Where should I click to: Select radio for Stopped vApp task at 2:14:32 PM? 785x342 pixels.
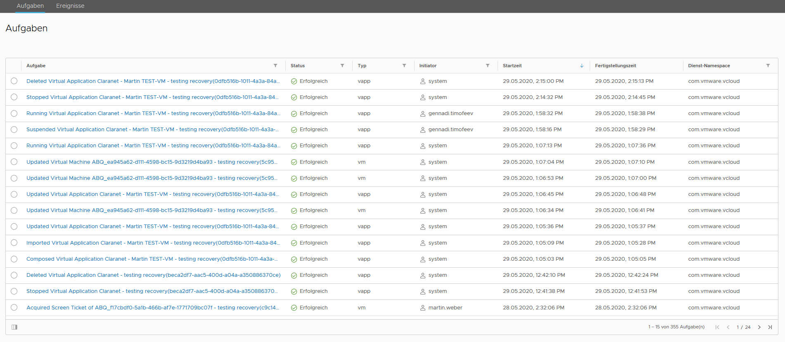coord(14,97)
